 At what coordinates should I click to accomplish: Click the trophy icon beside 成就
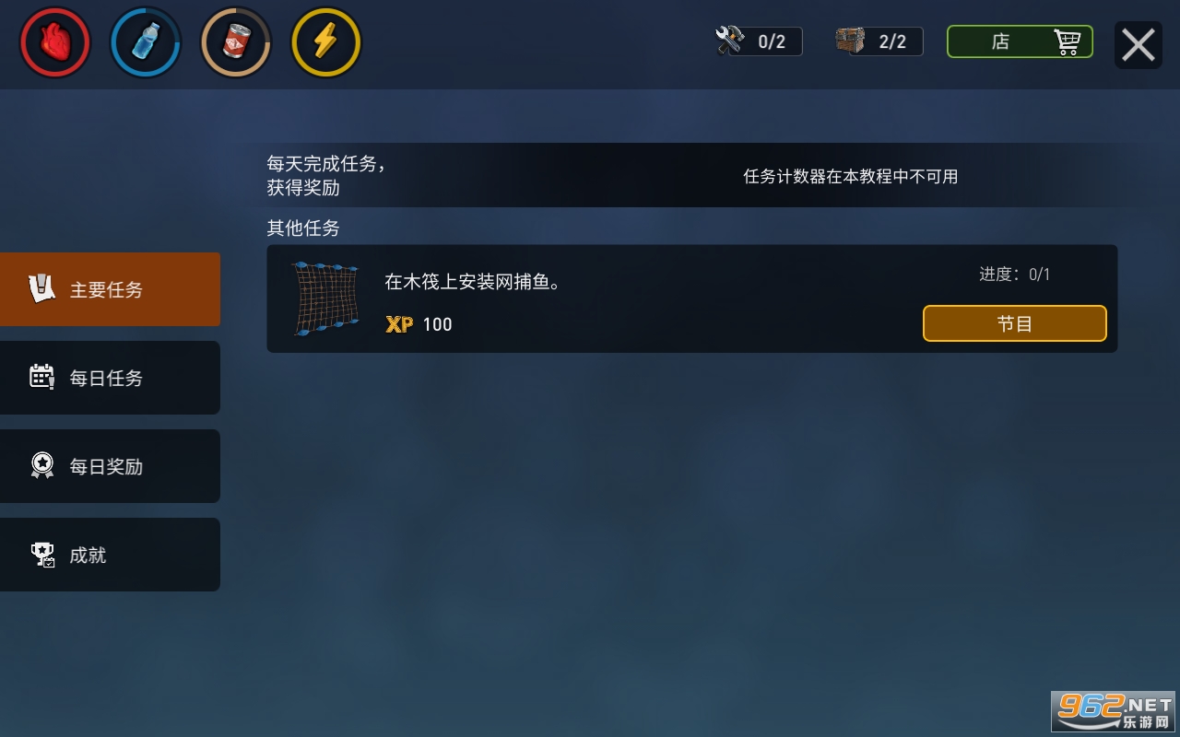42,554
